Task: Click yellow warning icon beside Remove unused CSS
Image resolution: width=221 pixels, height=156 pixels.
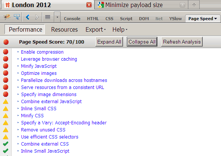Action: 6,130
